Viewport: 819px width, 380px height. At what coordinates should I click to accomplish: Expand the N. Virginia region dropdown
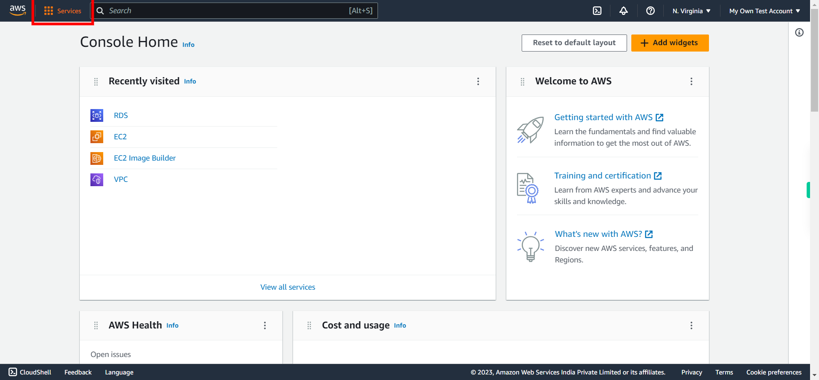tap(691, 11)
